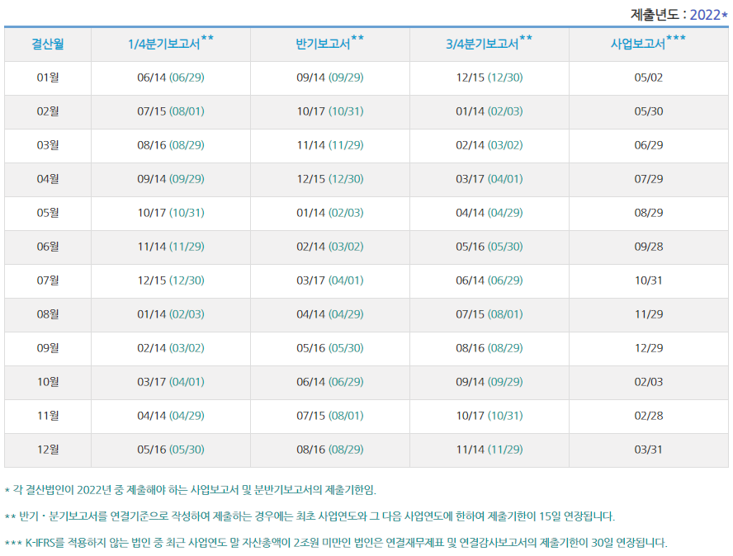The height and width of the screenshot is (556, 733).
Task: Click 03월 row 1/4분기보고서 cell 08/16 (08/29)
Action: (171, 145)
